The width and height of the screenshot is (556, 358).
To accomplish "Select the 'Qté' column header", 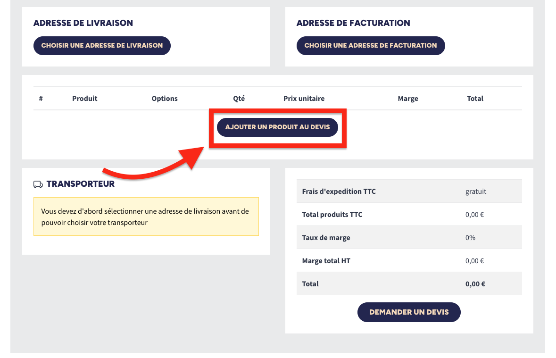I will pyautogui.click(x=239, y=99).
